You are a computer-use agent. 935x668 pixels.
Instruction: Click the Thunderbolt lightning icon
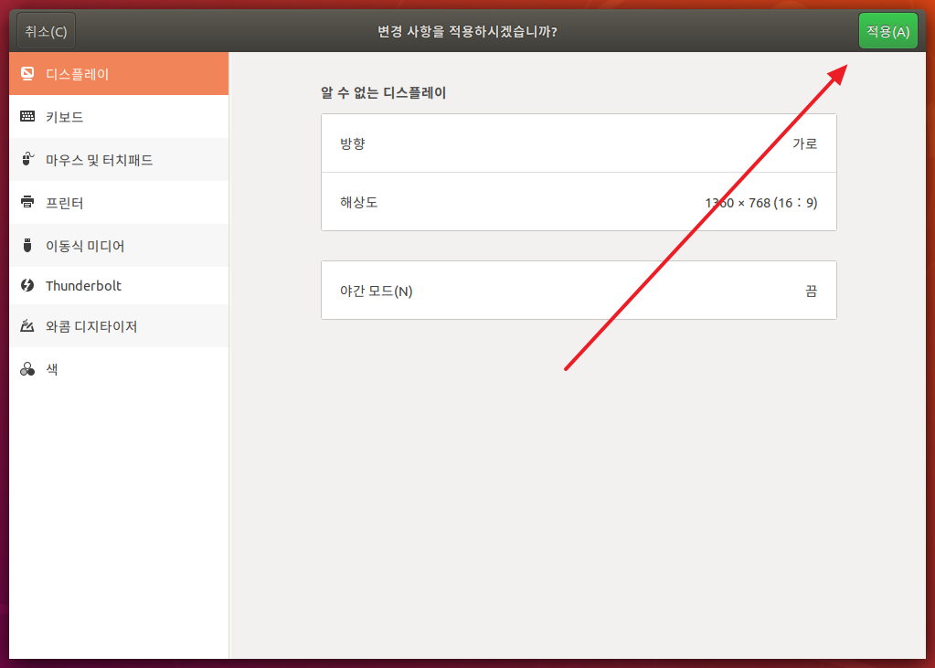click(27, 285)
